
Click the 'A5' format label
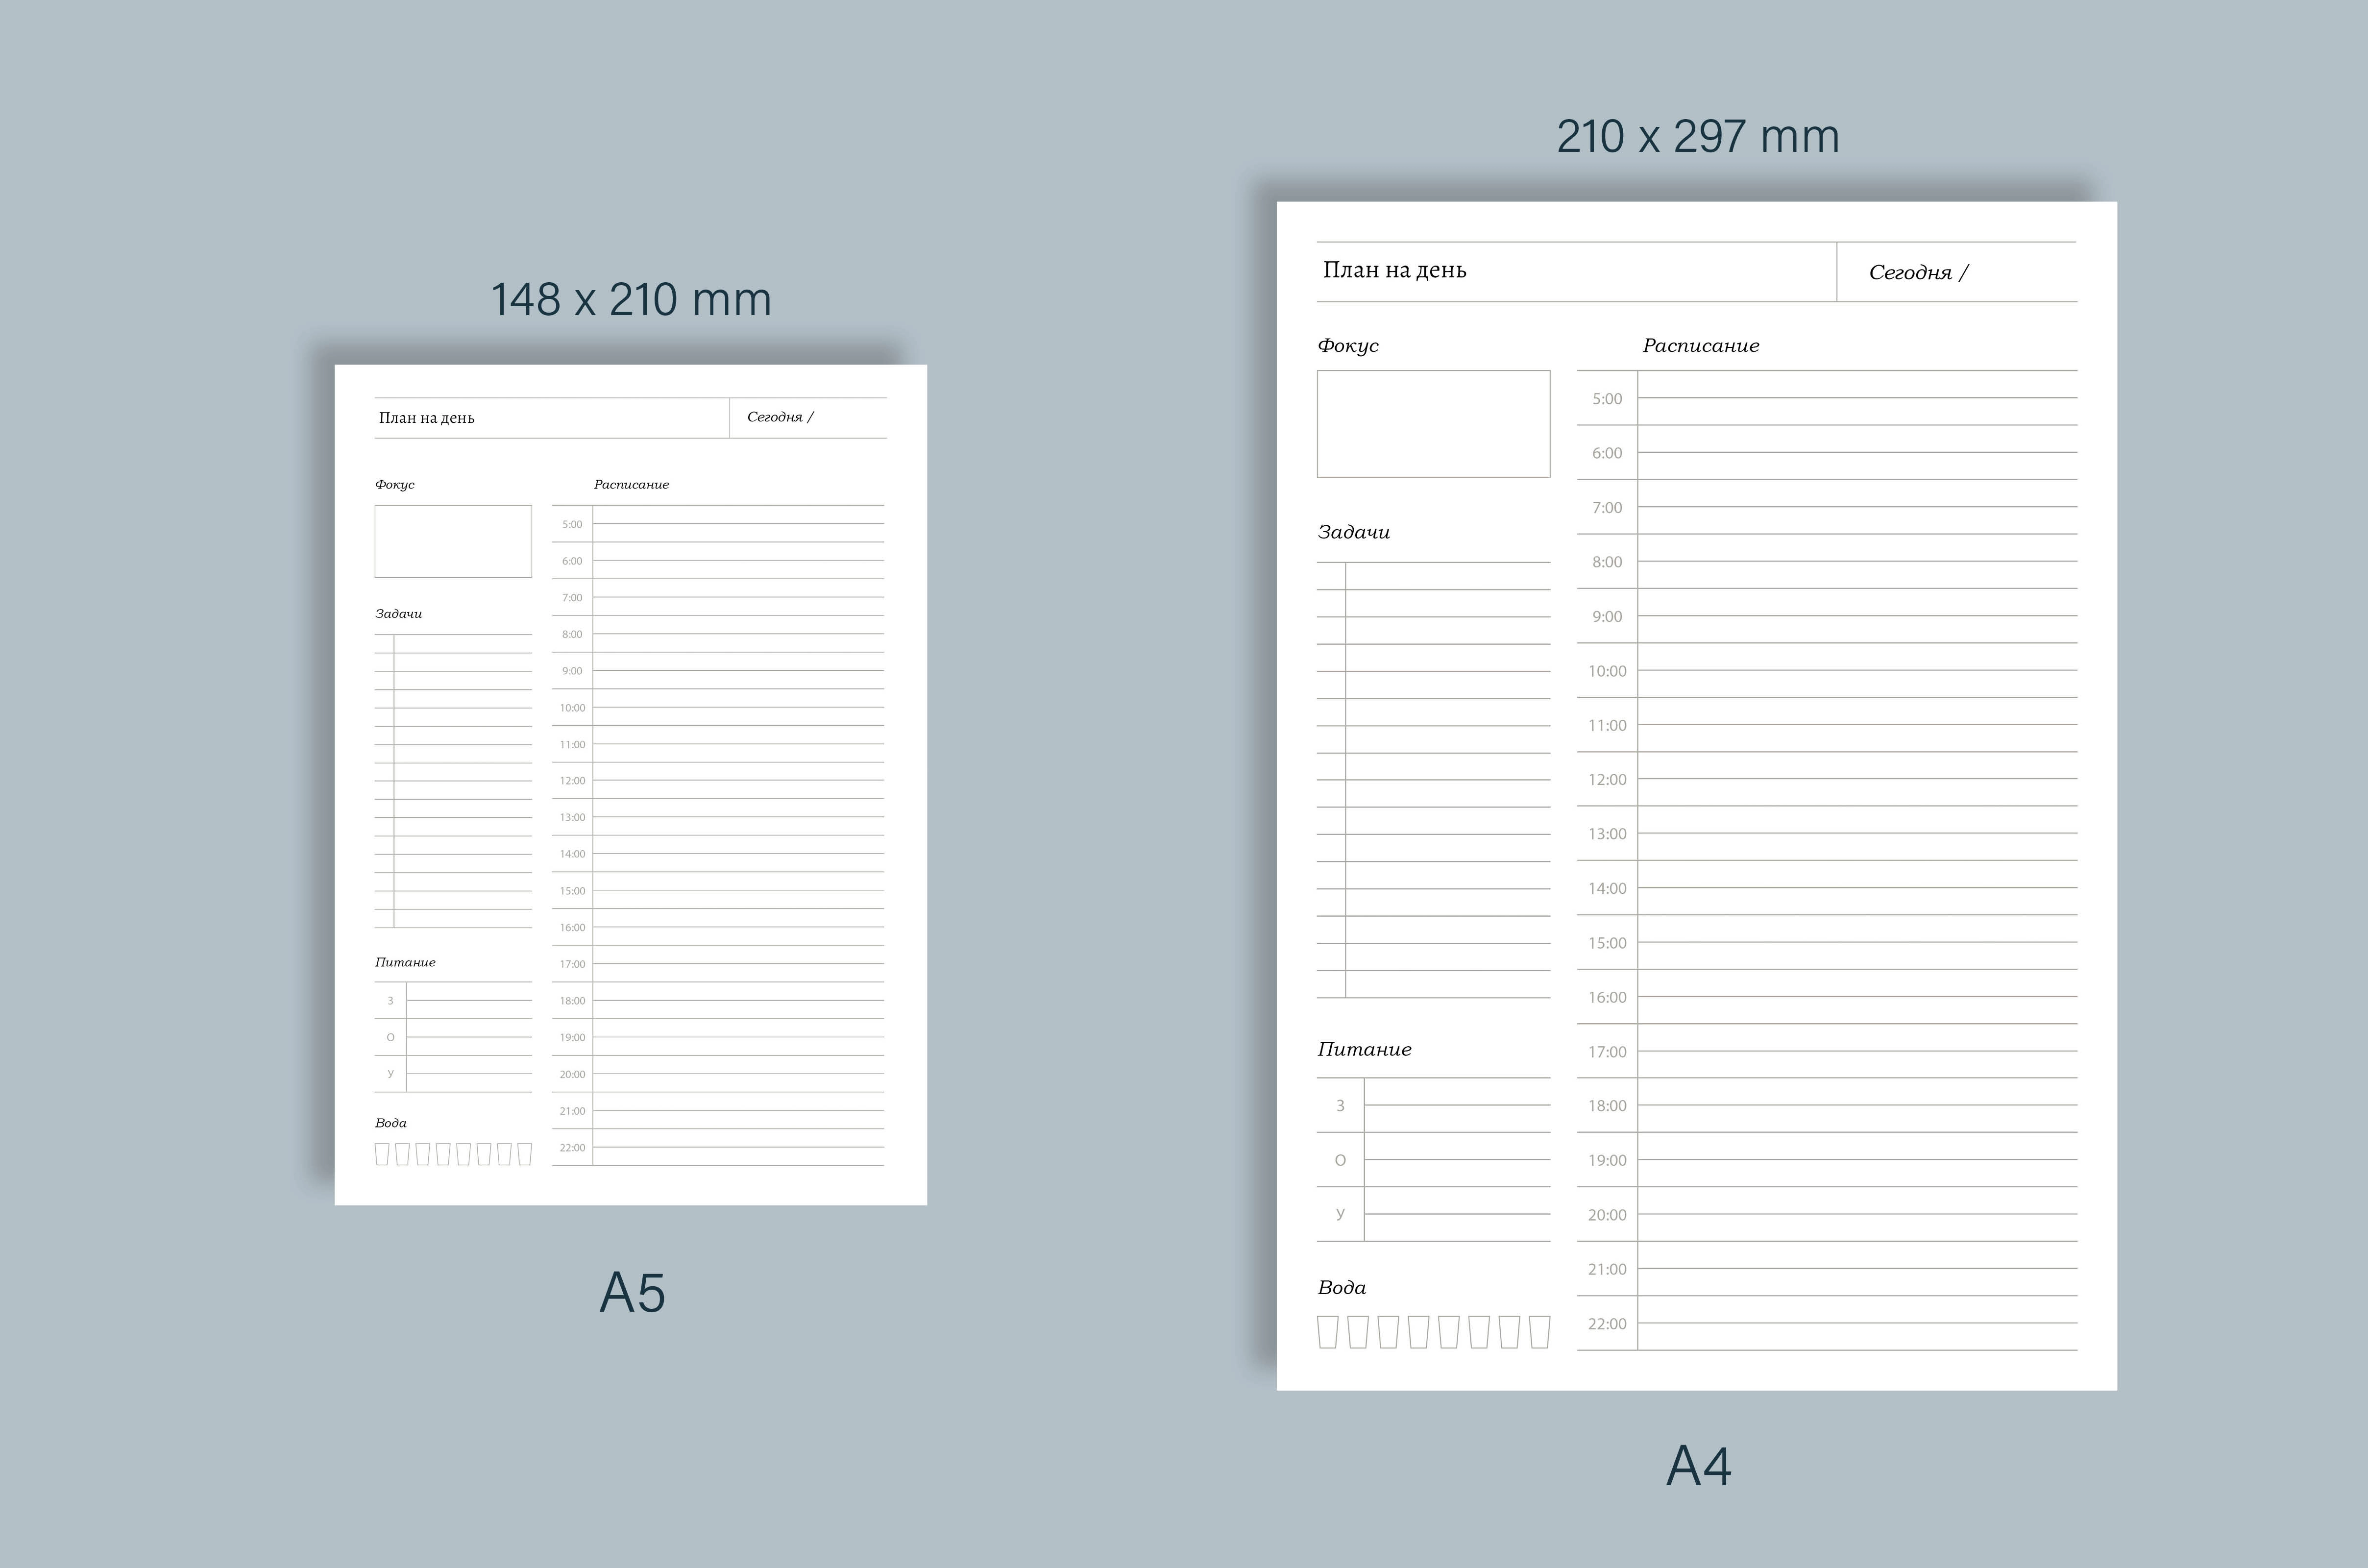click(632, 1293)
